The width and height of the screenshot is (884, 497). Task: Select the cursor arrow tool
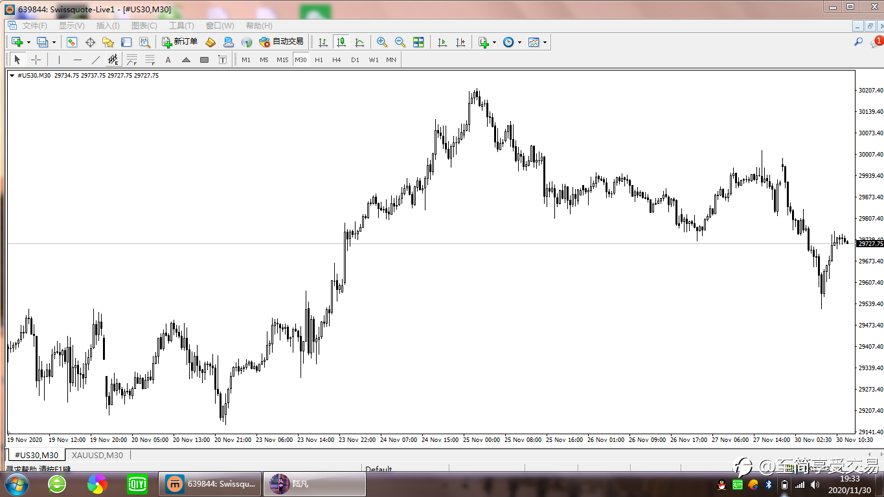coord(17,60)
